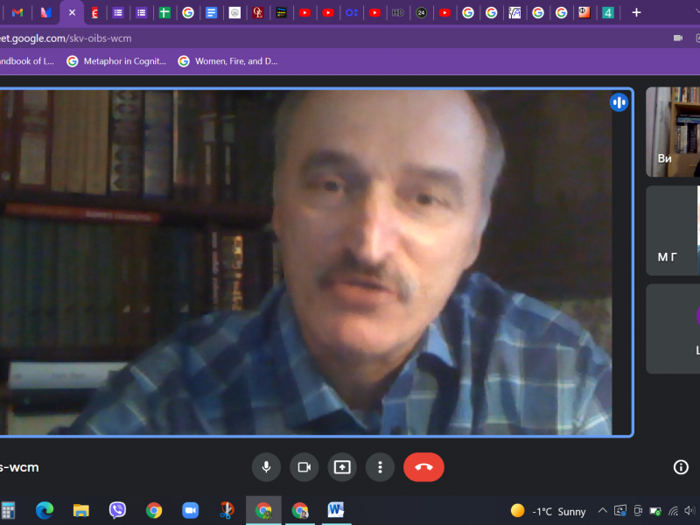Screen dimensions: 700x525
Task: Open a new browser tab with plus button
Action: [x=636, y=12]
